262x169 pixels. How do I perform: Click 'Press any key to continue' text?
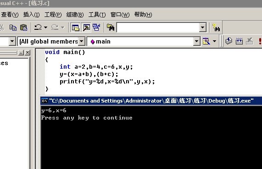(x=87, y=118)
